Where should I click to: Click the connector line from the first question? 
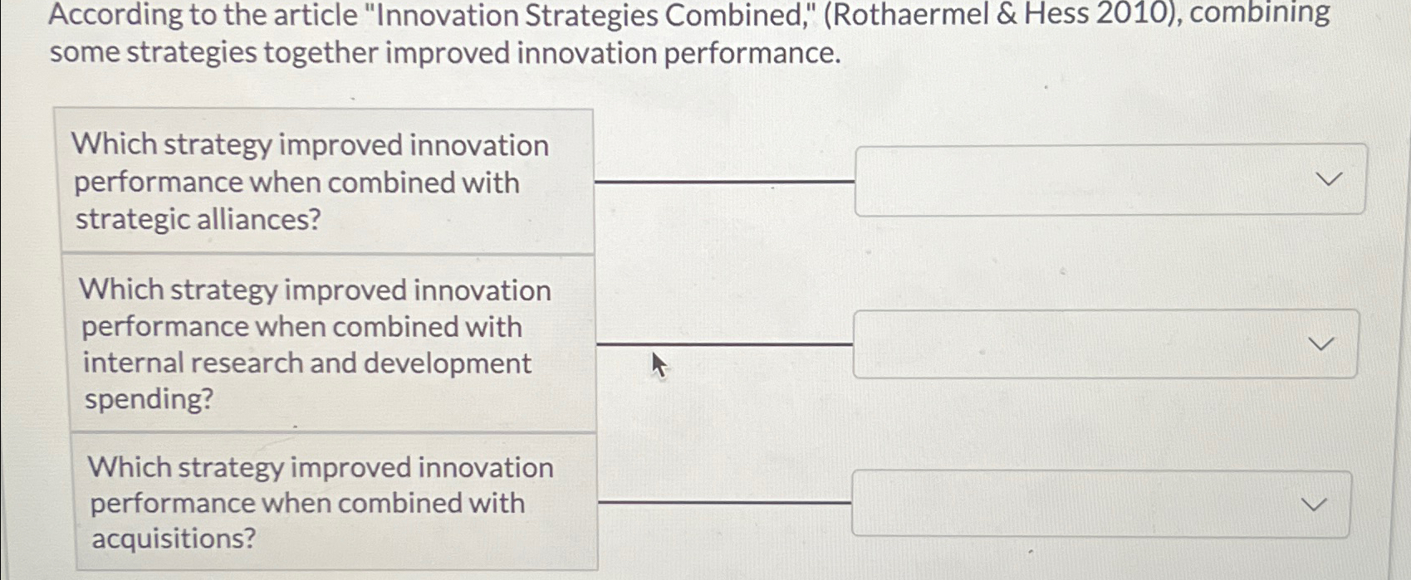click(723, 181)
